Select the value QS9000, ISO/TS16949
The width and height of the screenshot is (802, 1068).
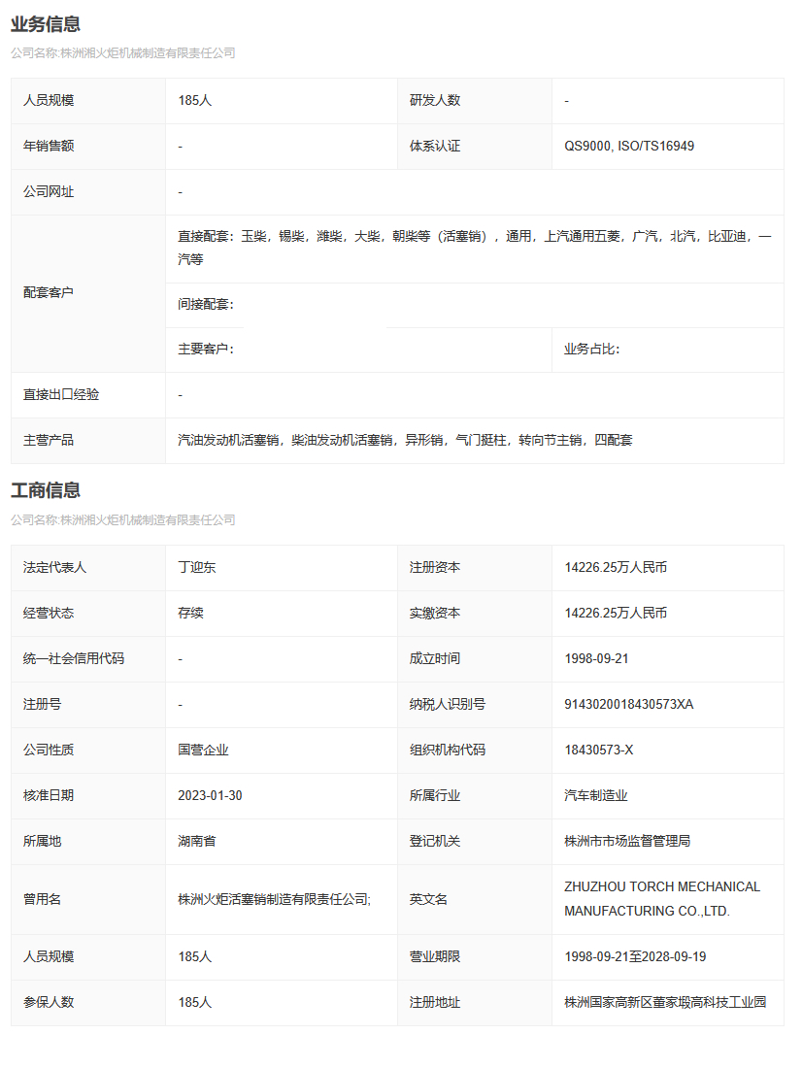click(x=629, y=147)
